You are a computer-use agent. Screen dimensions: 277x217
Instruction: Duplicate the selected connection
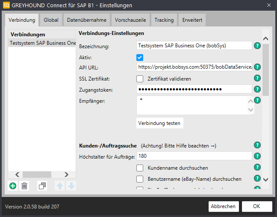tap(42, 186)
